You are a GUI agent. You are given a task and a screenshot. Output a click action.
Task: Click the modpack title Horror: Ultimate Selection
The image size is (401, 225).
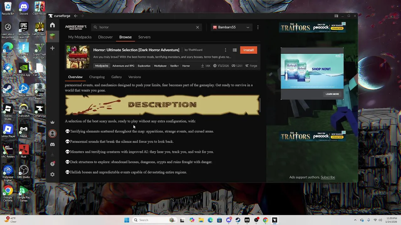point(136,50)
